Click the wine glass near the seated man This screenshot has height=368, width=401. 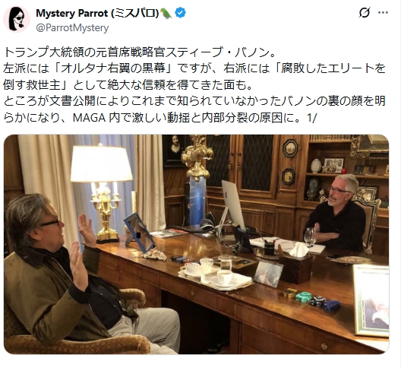coord(310,237)
